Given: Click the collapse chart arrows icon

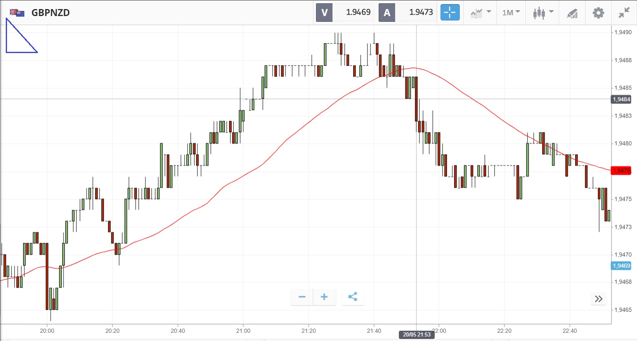Looking at the screenshot, I should tap(624, 13).
